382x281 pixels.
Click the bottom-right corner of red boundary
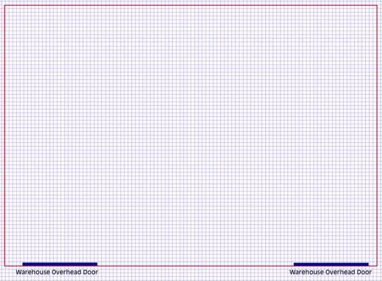377,266
